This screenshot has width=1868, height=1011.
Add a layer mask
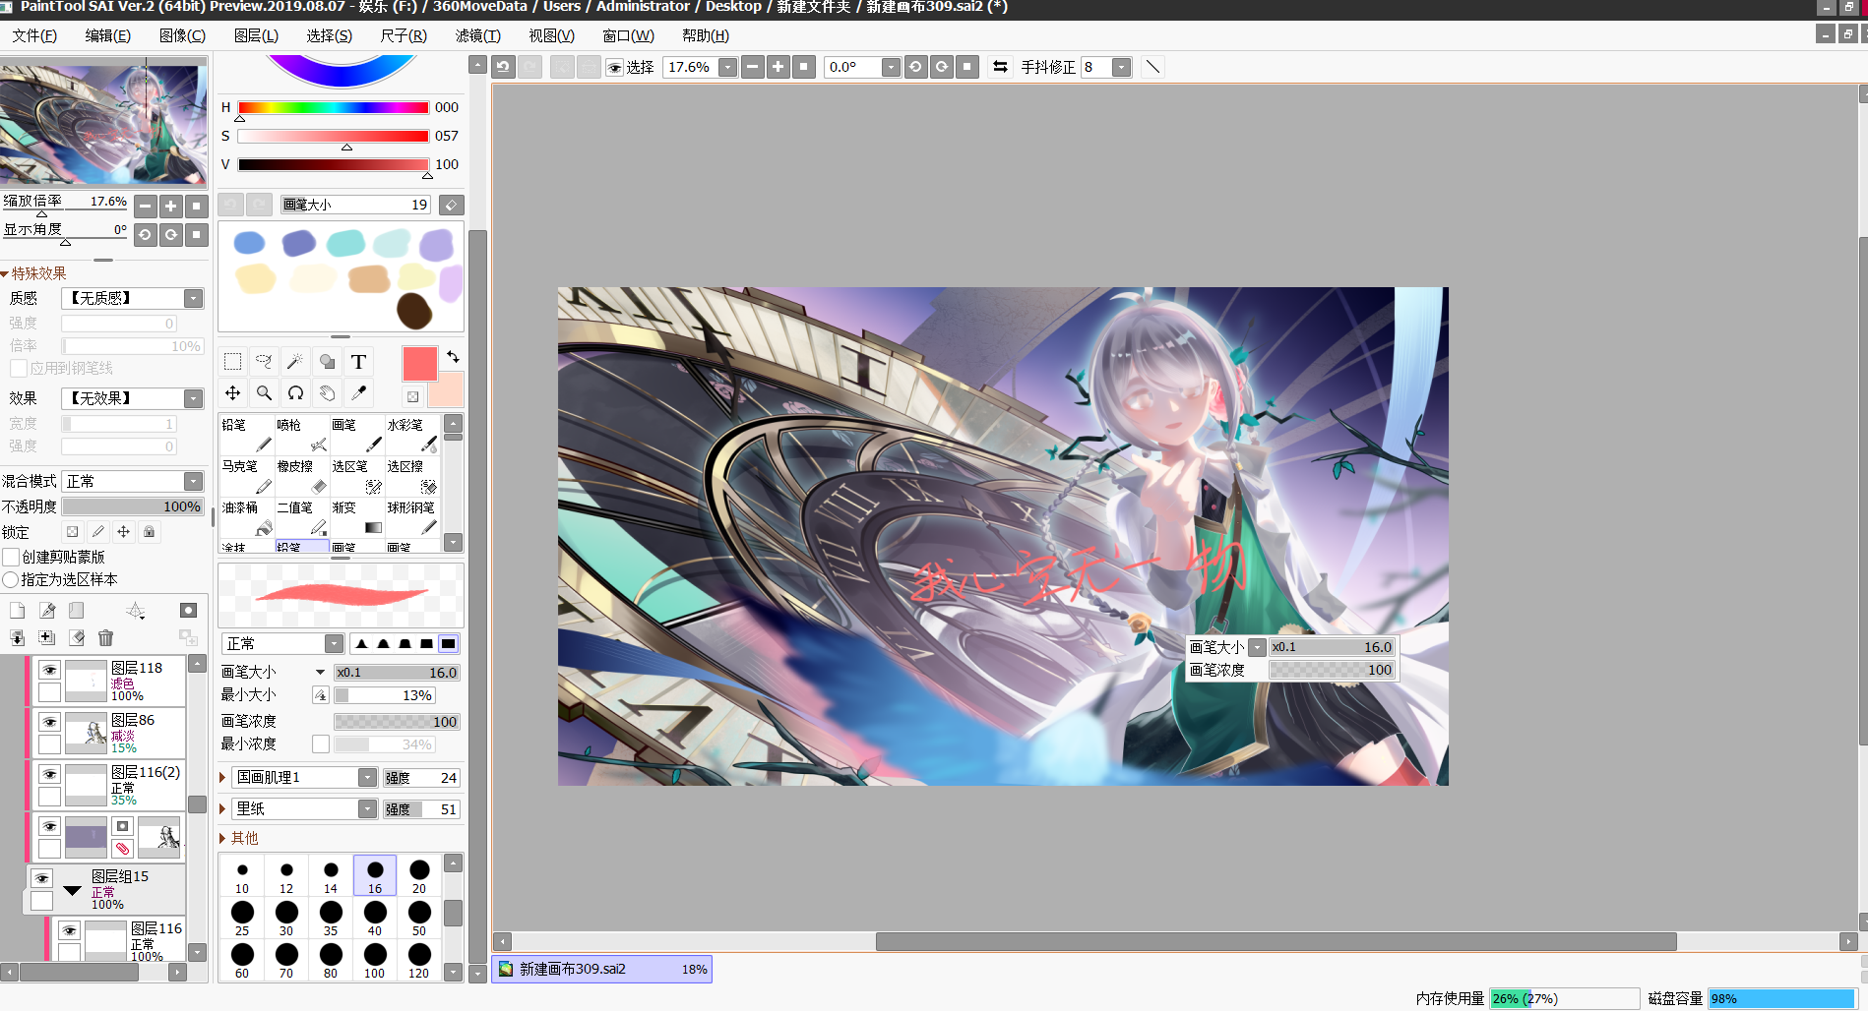coord(189,611)
